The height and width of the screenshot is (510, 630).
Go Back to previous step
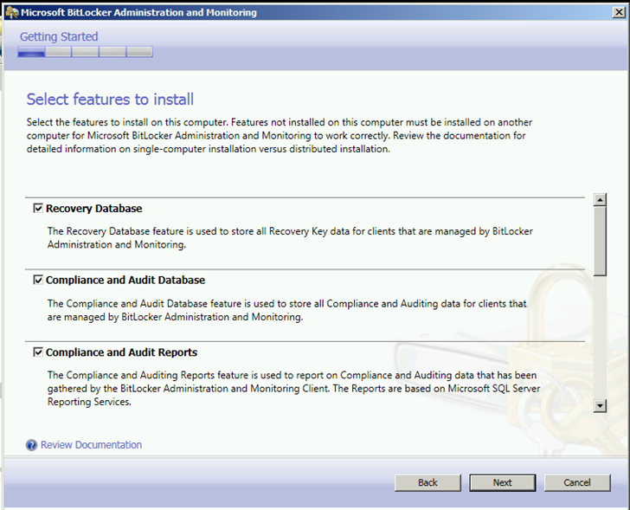[427, 482]
